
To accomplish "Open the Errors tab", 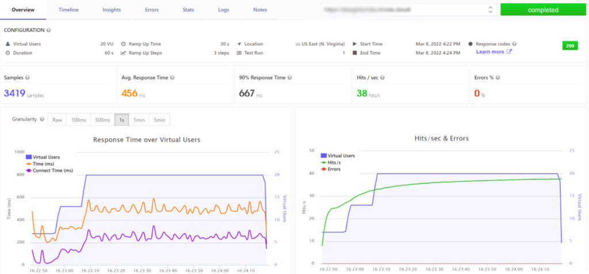I will pyautogui.click(x=152, y=10).
